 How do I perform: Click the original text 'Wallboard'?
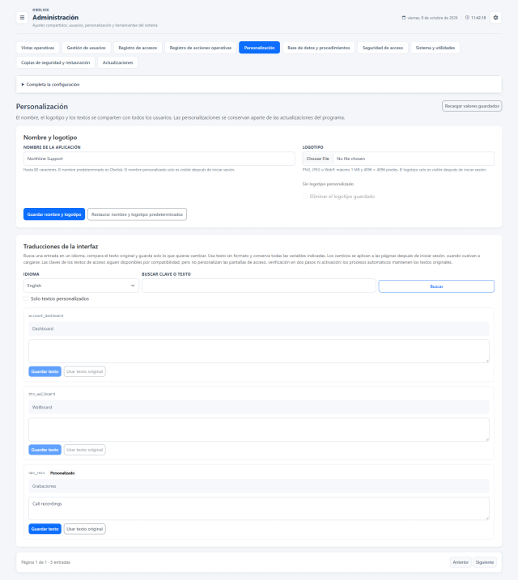click(x=42, y=407)
